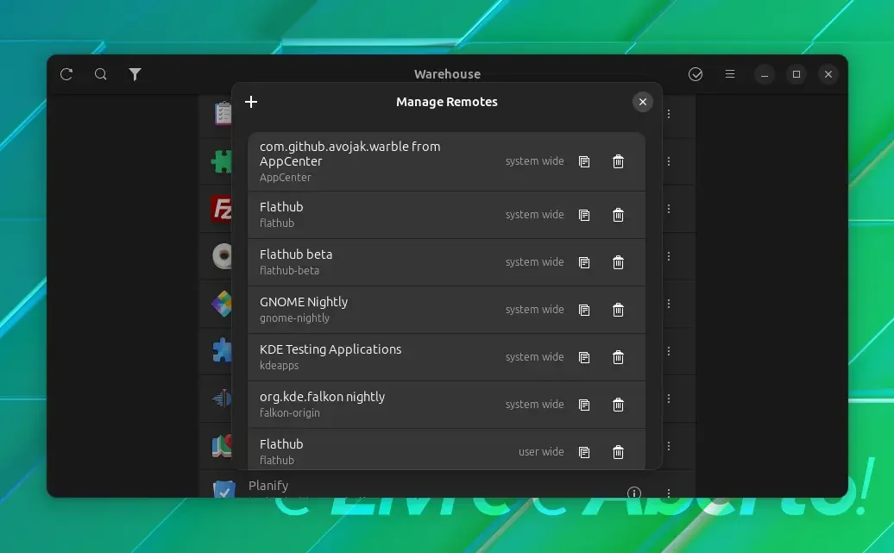Copy the user wide Flathub remote name

coord(584,452)
